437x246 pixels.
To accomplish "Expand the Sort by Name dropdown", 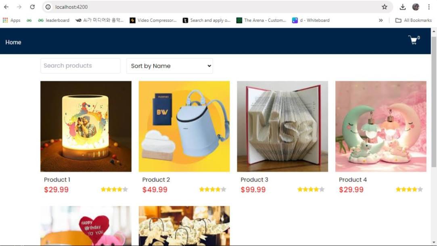I will click(169, 66).
